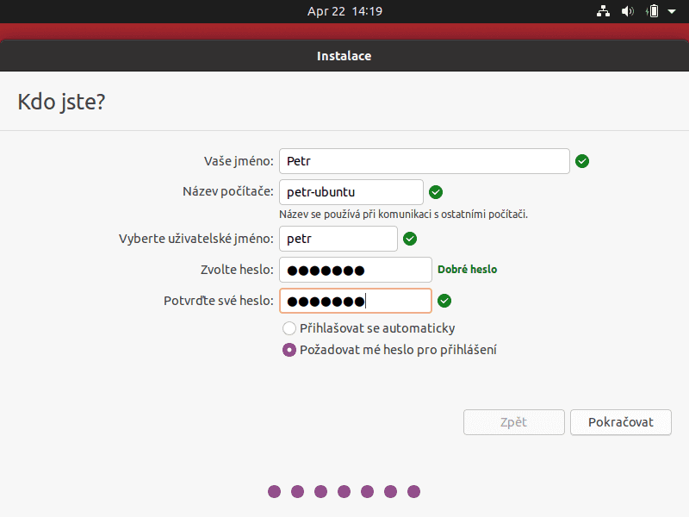Screen dimensions: 689x517
Task: Click the green checkmark next to Vaše jméno
Action: [x=582, y=161]
